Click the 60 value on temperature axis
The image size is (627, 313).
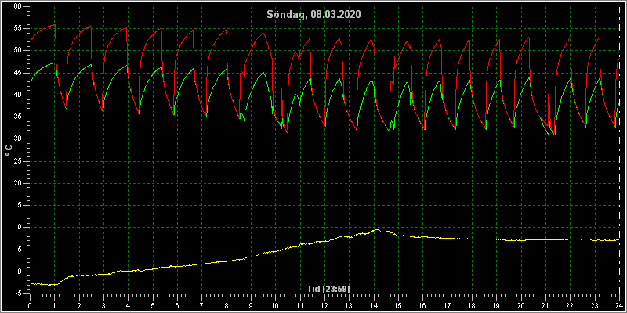(x=17, y=6)
